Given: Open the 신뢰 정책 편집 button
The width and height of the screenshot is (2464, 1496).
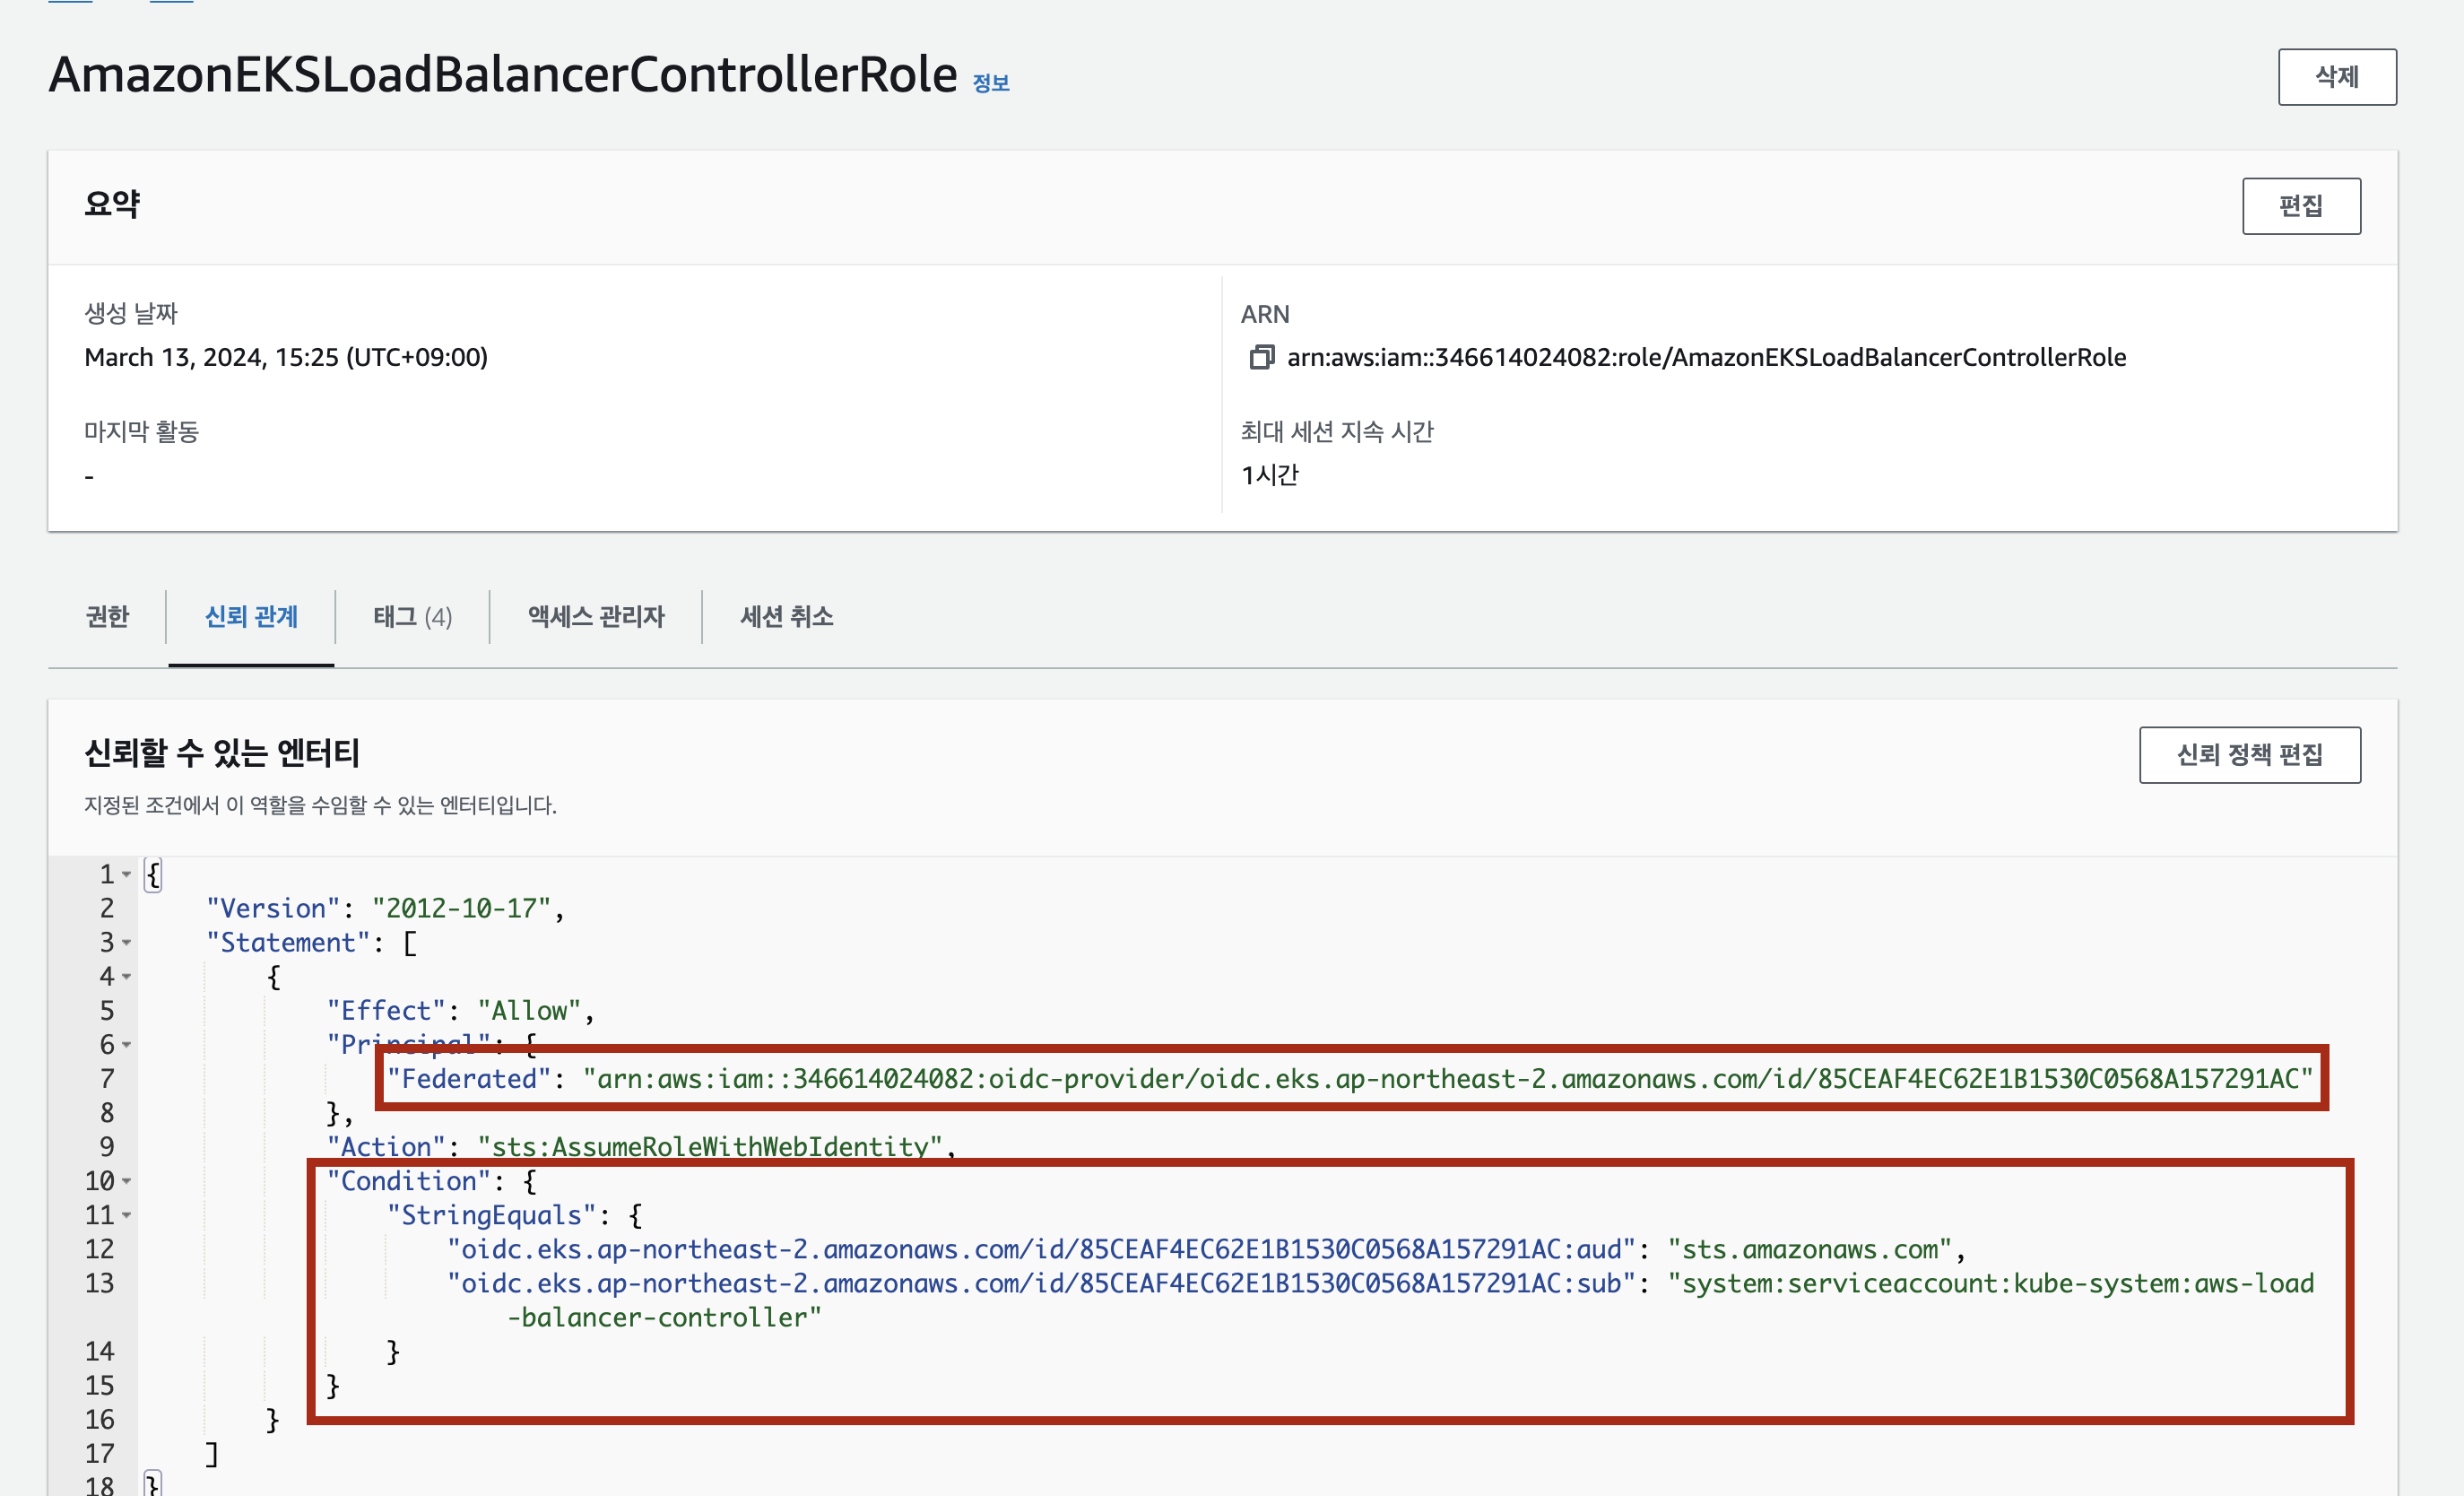Looking at the screenshot, I should pos(2249,755).
